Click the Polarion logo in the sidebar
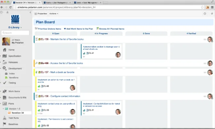Image resolution: width=215 pixels, height=129 pixels. tap(15, 19)
